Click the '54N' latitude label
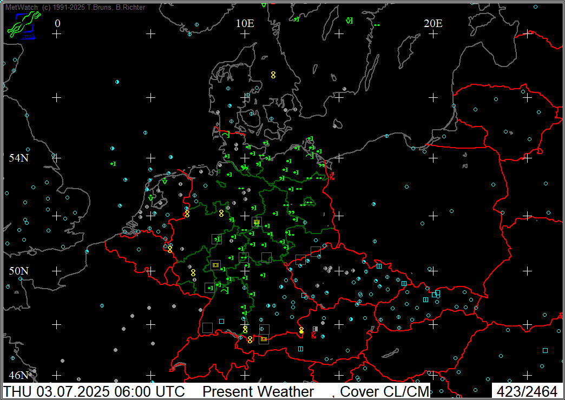The height and width of the screenshot is (400, 565). (x=19, y=158)
